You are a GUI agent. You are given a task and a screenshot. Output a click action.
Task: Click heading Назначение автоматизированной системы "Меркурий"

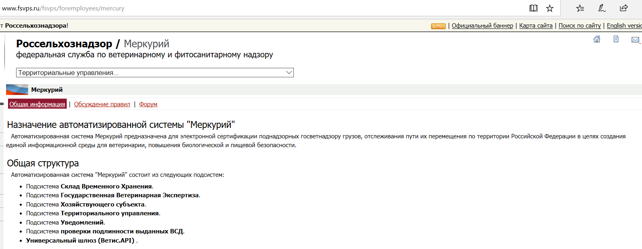(121, 125)
